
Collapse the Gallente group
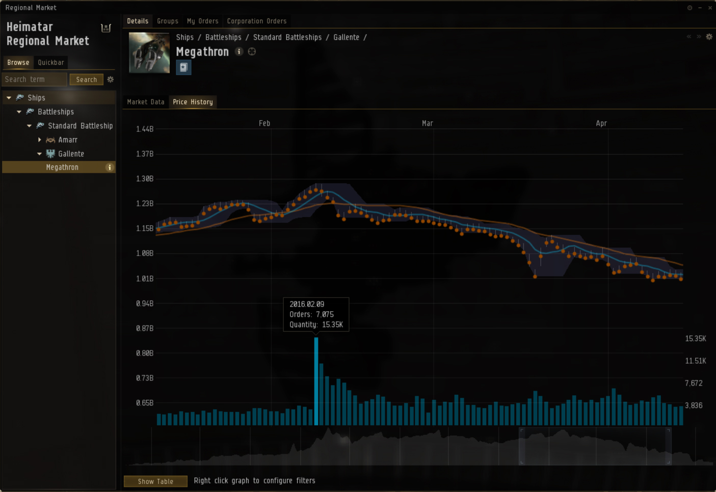click(39, 154)
